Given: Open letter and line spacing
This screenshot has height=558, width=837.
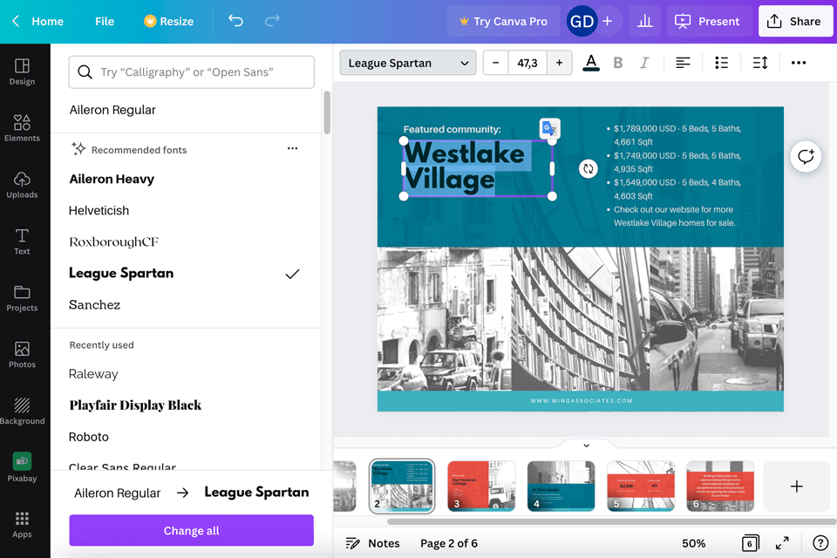Looking at the screenshot, I should 760,63.
